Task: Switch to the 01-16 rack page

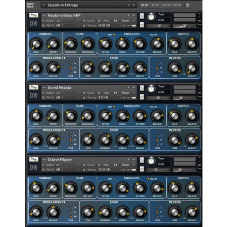Action: [145, 5]
